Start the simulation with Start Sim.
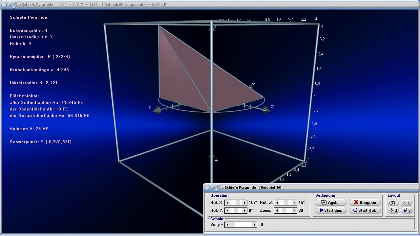 point(330,210)
